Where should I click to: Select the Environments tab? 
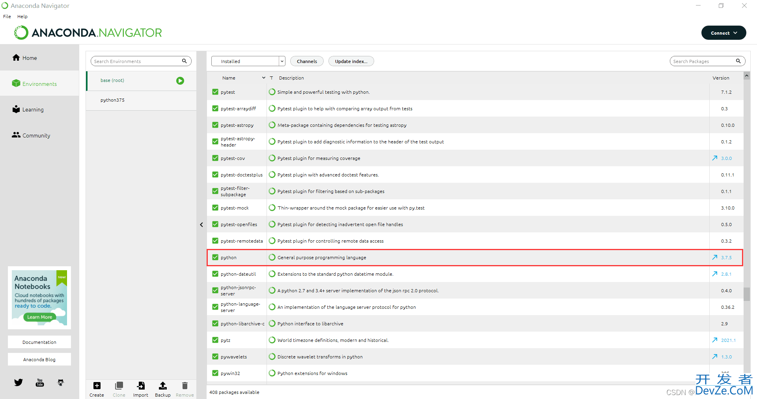[x=39, y=84]
